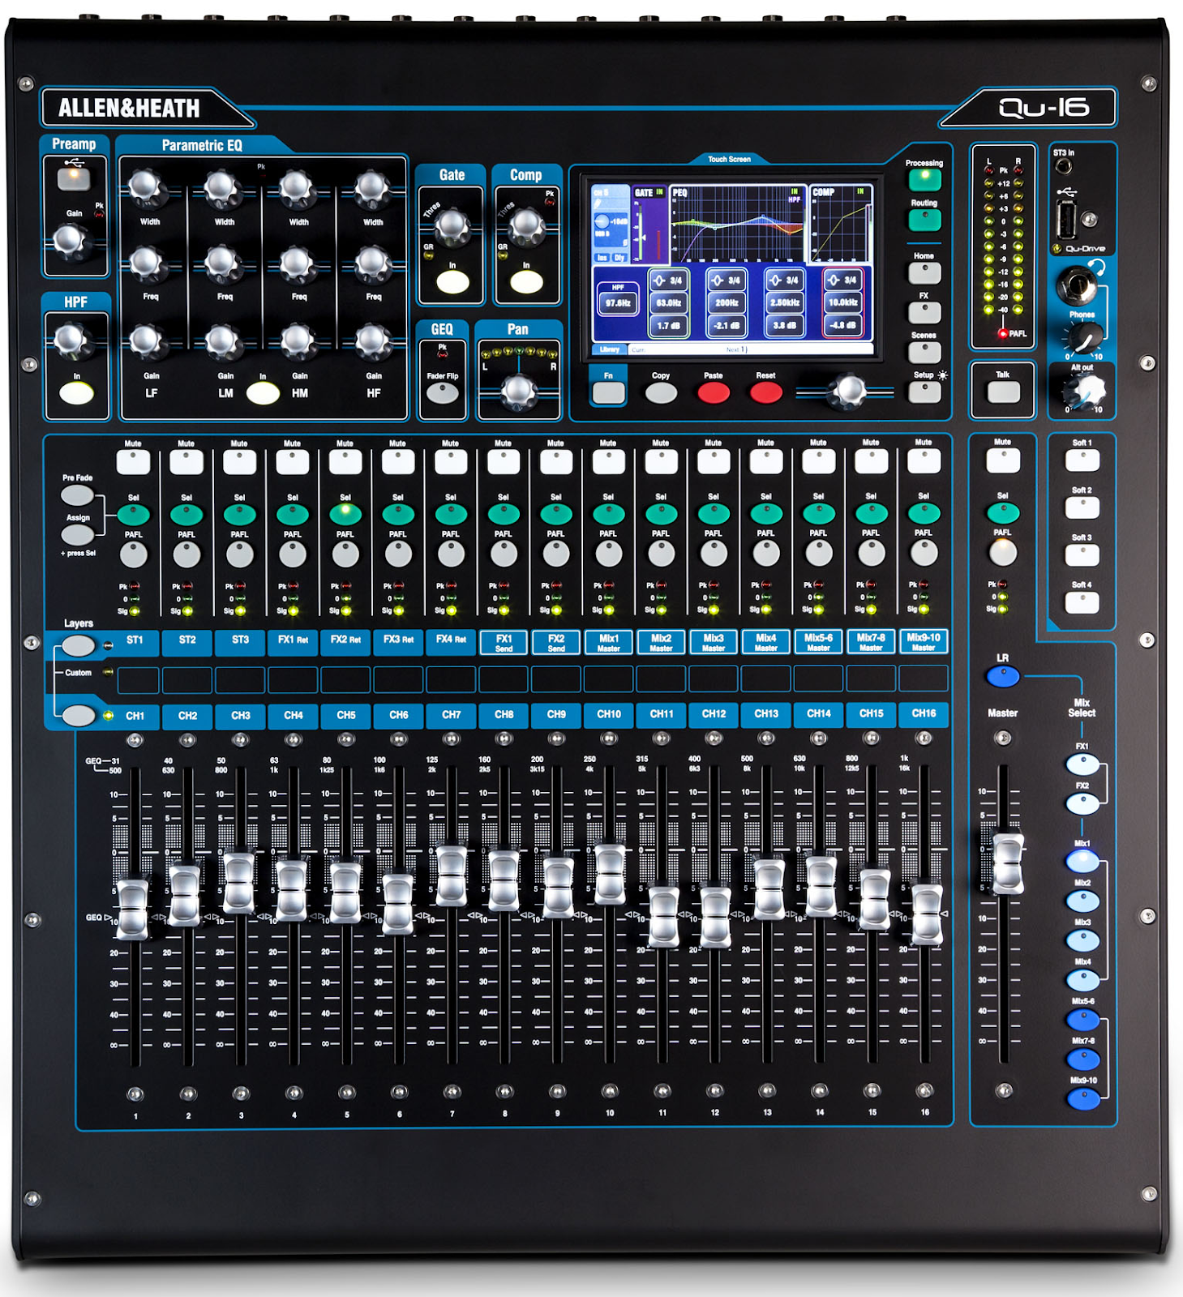The height and width of the screenshot is (1297, 1183).
Task: Push the Talk button
Action: pyautogui.click(x=1003, y=392)
